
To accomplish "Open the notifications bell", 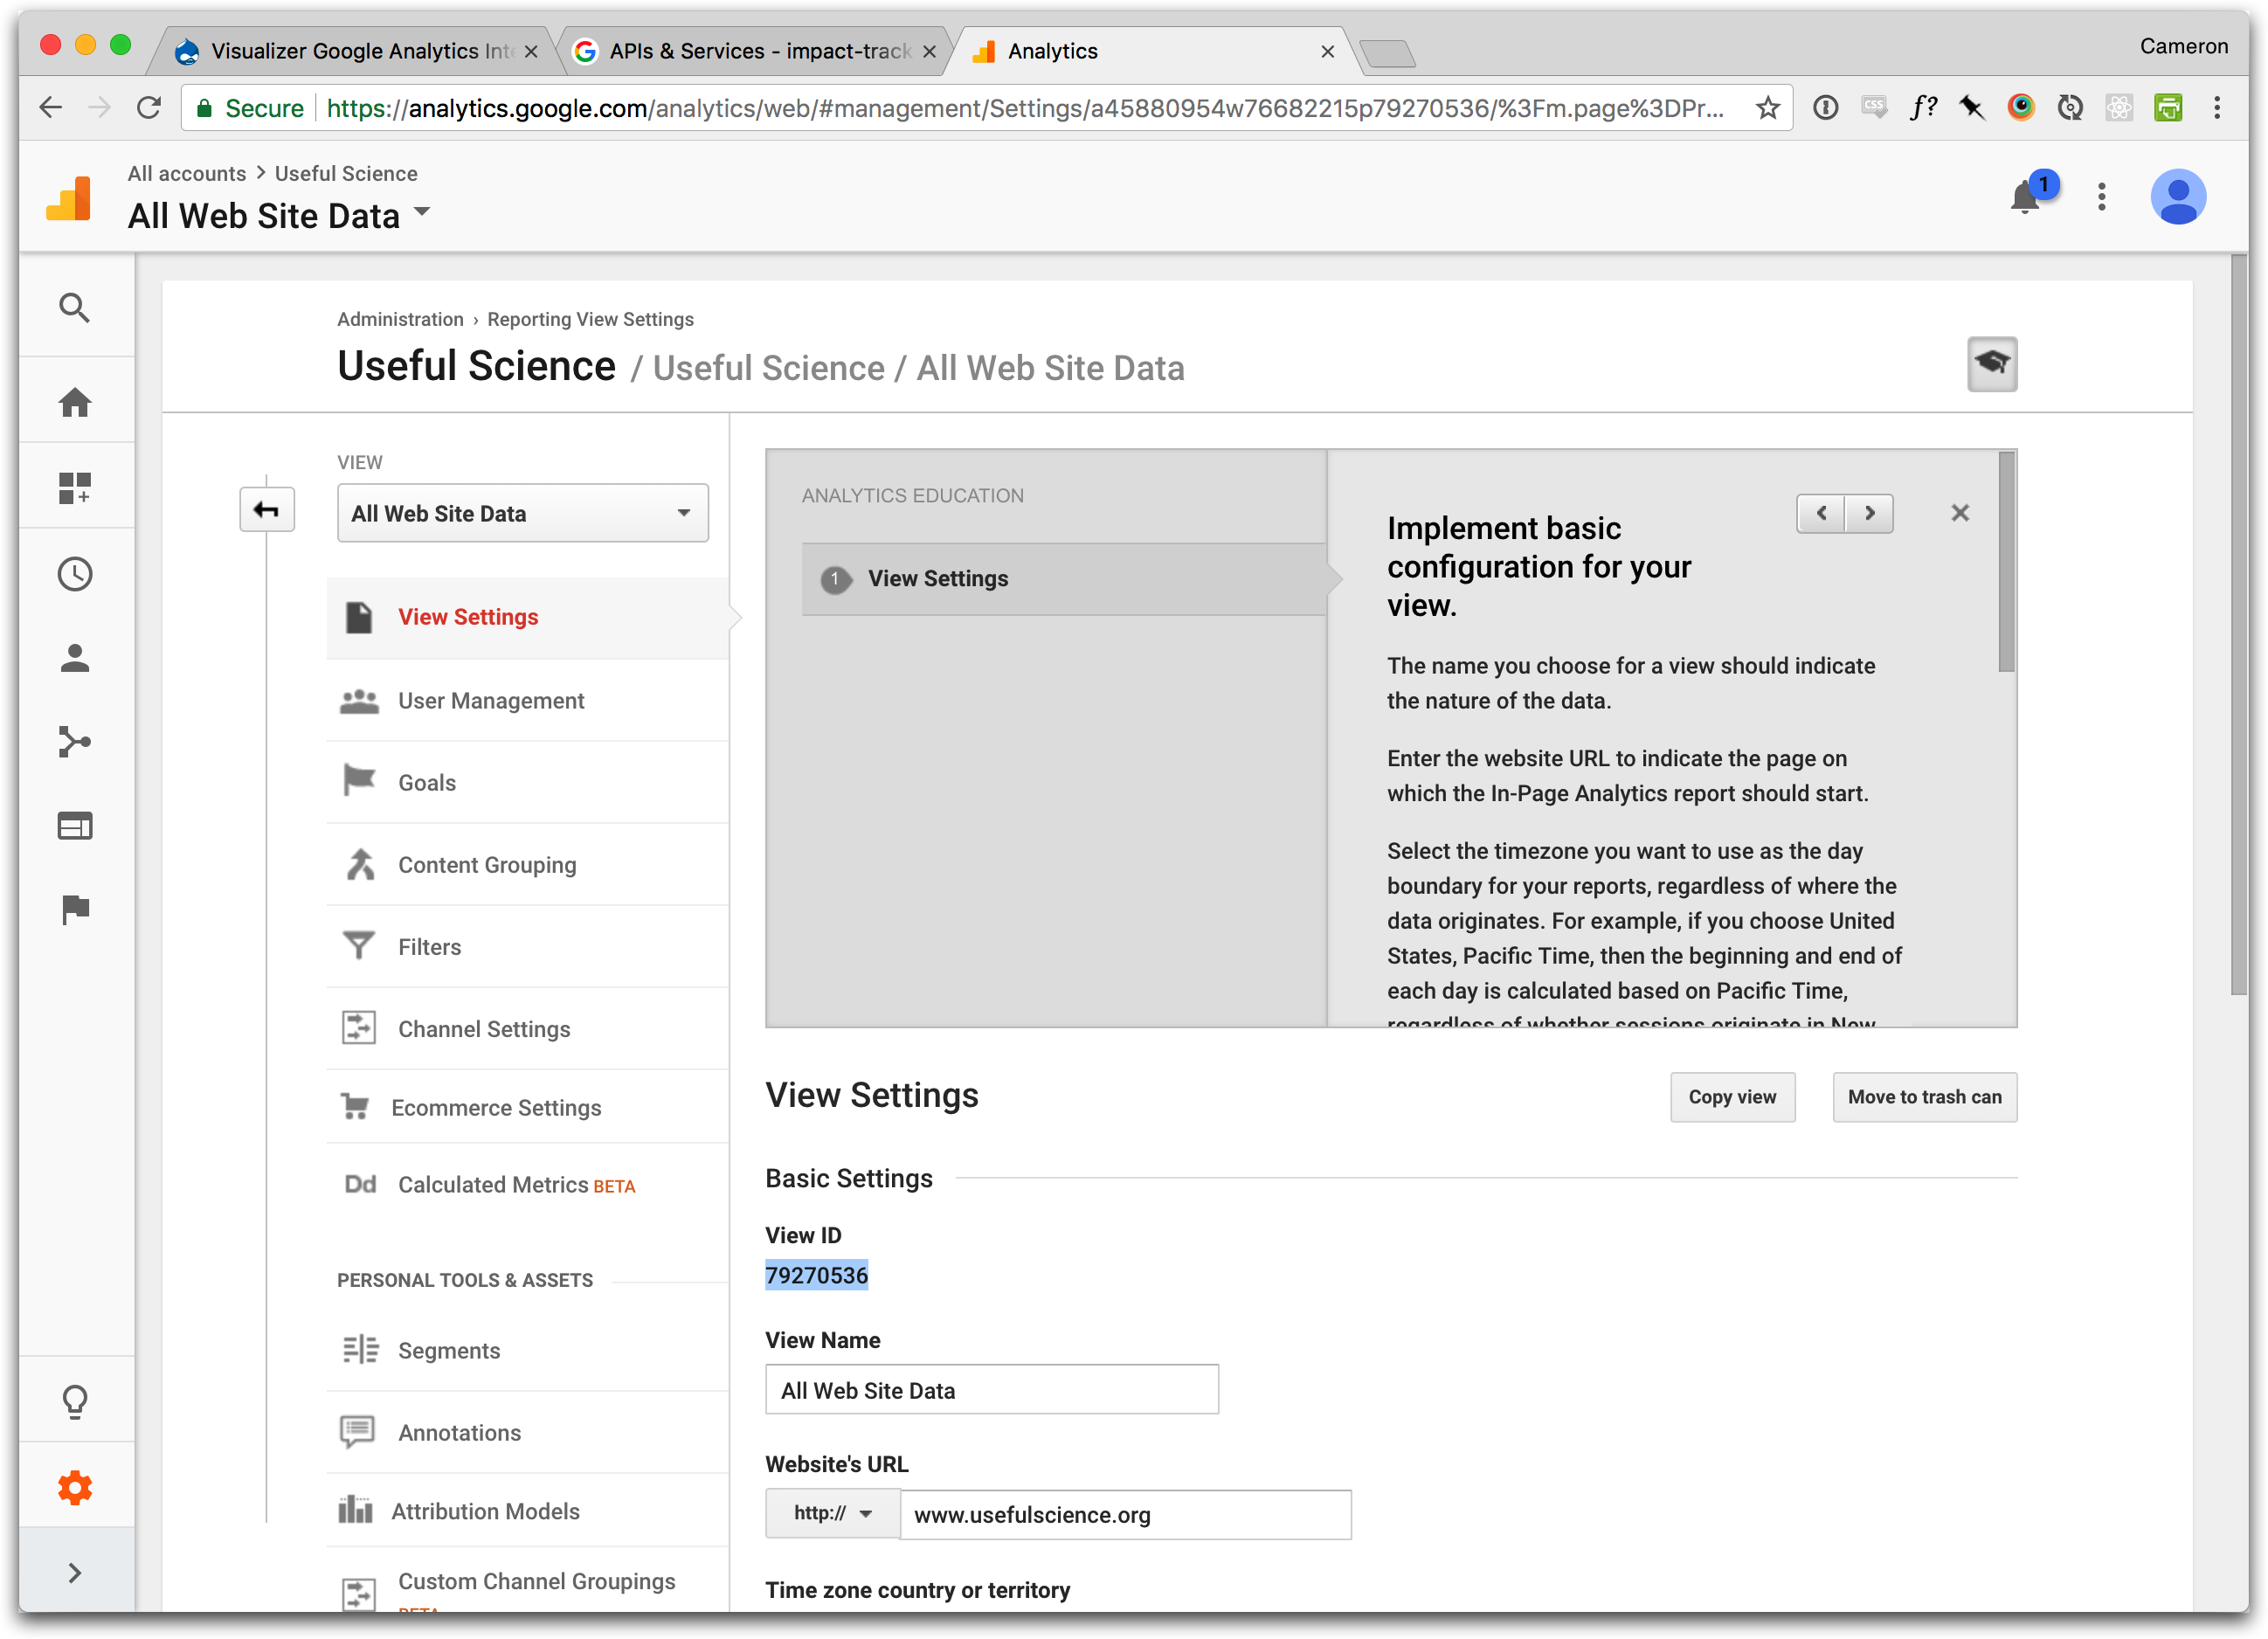I will click(2026, 197).
